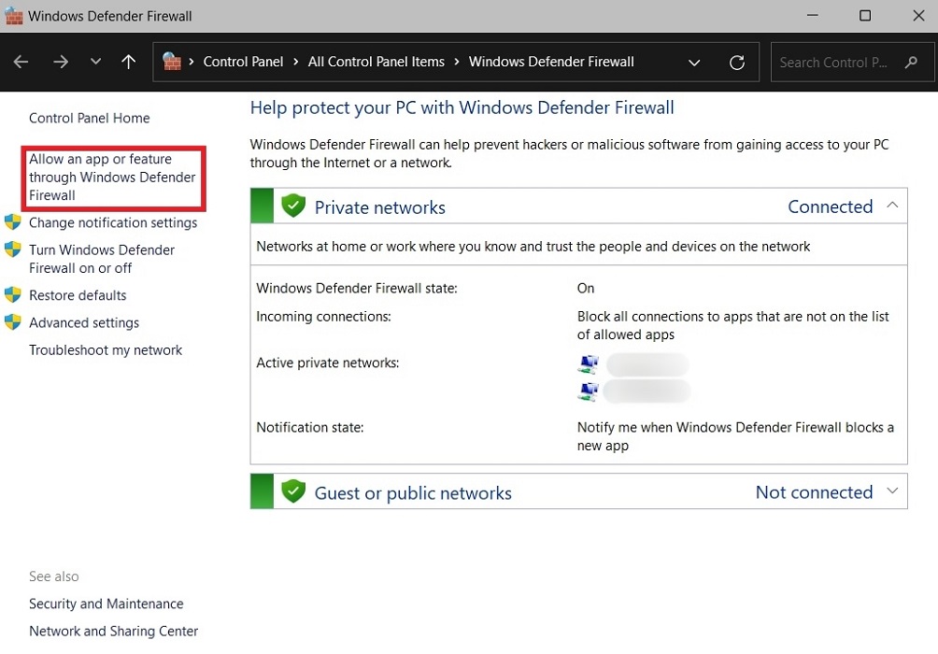This screenshot has width=938, height=654.
Task: Open Allow an app or feature through firewall
Action: tap(111, 177)
